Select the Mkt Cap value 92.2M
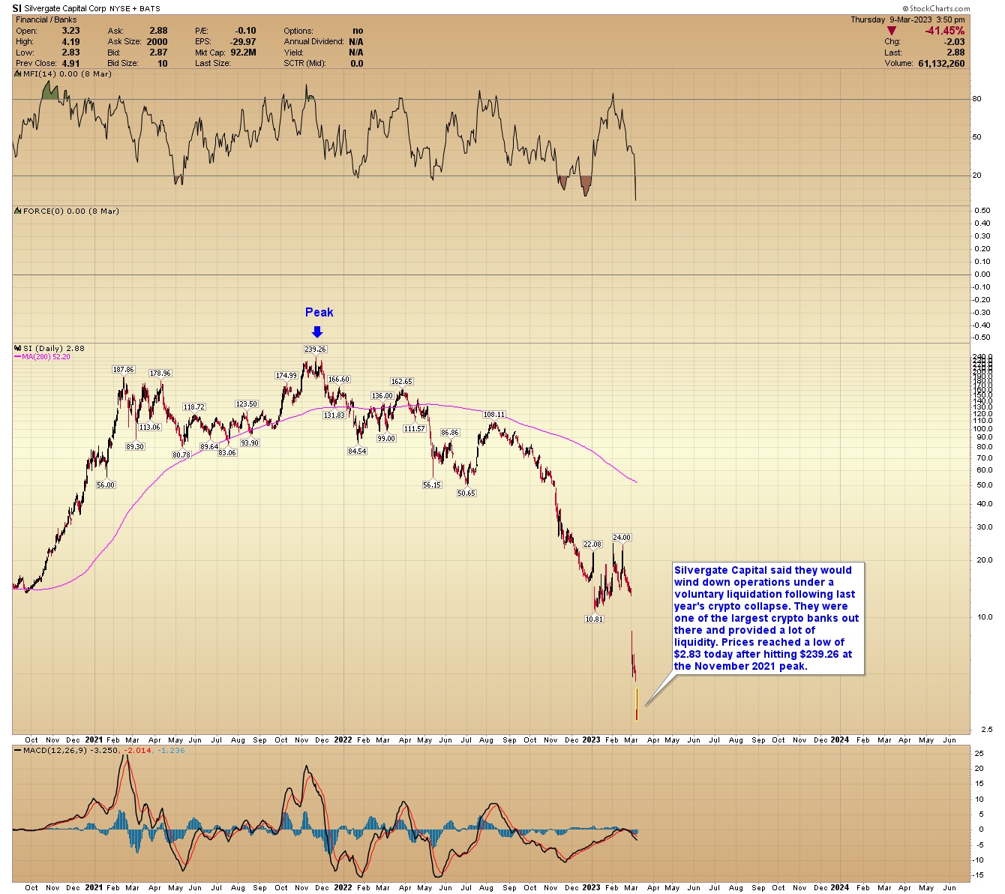1005x894 pixels. click(x=243, y=52)
